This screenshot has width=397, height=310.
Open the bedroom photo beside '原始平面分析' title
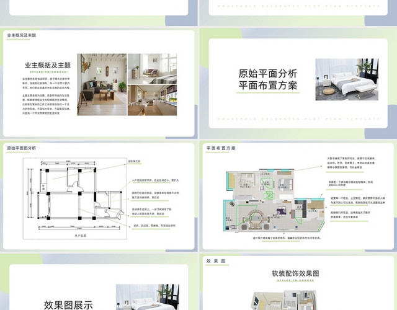tap(347, 79)
